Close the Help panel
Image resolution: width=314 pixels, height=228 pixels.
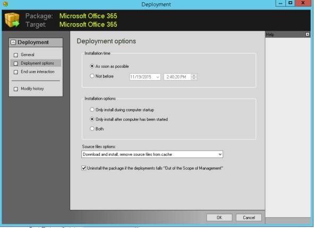(308, 34)
